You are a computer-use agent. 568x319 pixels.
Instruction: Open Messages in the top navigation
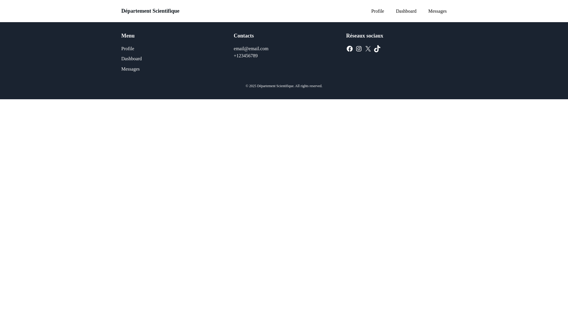click(x=437, y=11)
